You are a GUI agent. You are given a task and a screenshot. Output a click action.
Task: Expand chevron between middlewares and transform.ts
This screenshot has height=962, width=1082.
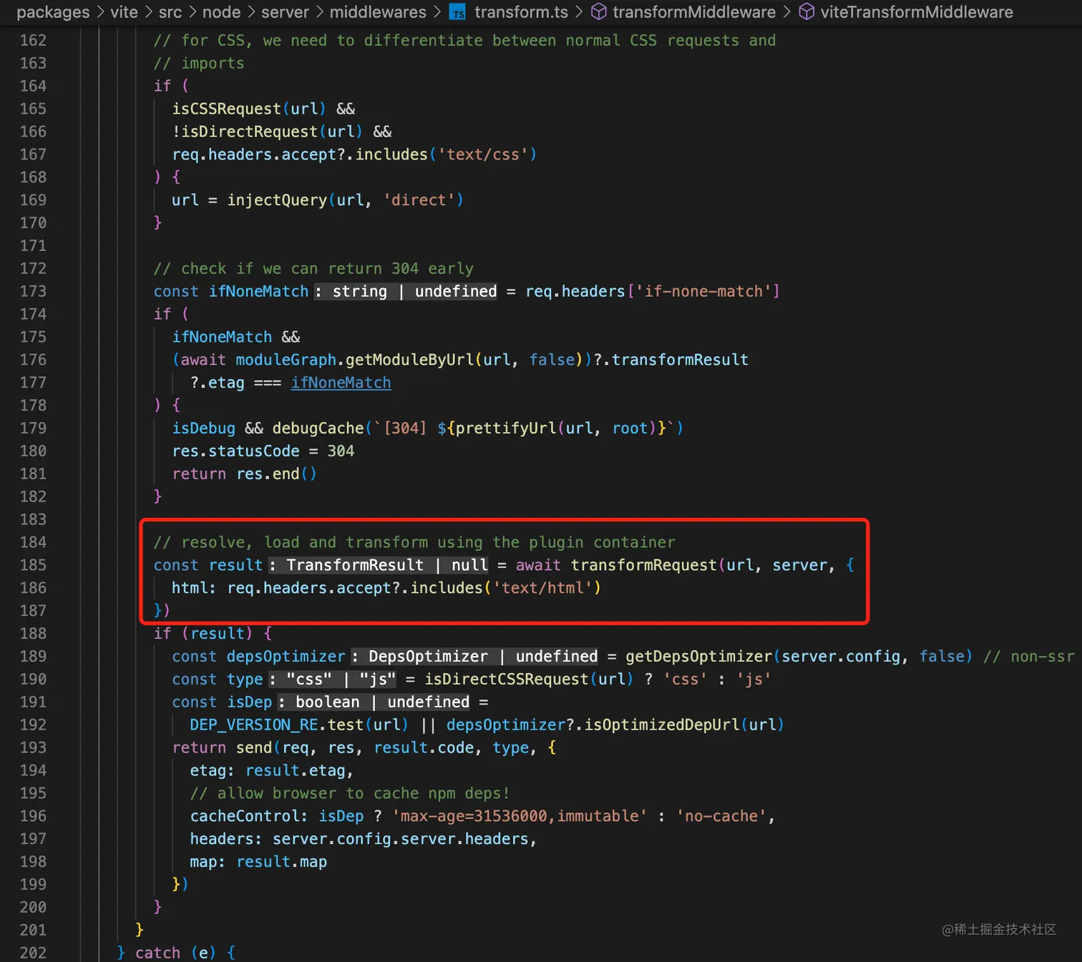pos(437,12)
